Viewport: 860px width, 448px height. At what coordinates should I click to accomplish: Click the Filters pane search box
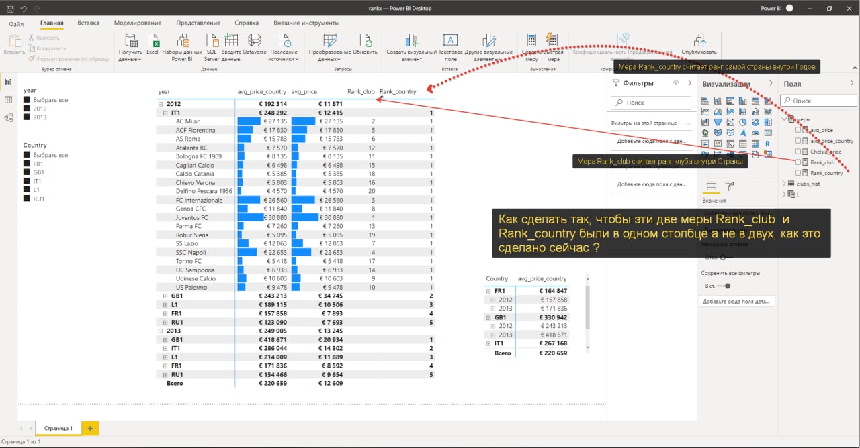tap(651, 103)
